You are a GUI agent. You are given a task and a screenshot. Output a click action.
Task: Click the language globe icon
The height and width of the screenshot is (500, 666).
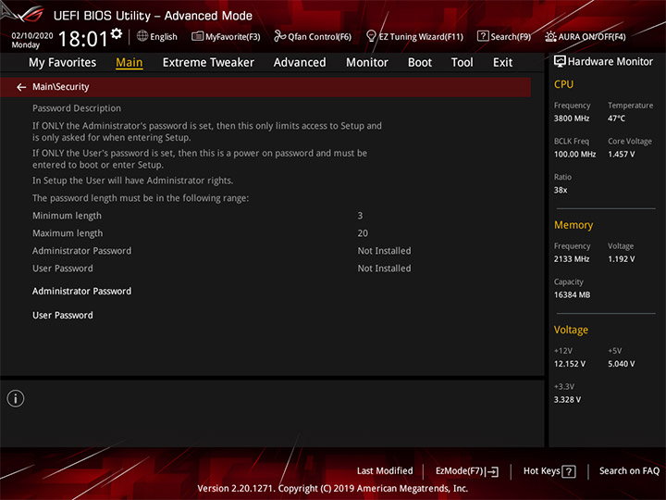[142, 36]
